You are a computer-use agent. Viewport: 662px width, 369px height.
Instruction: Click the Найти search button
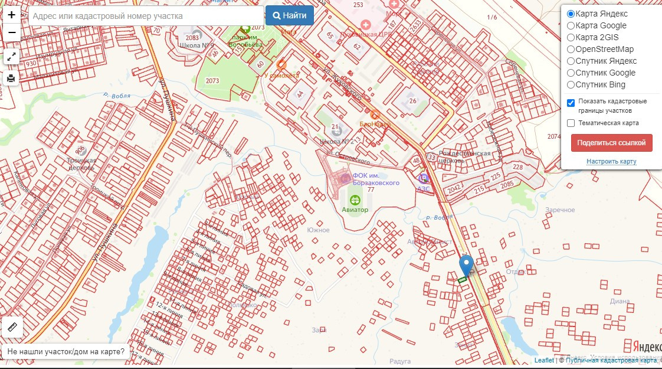click(290, 15)
